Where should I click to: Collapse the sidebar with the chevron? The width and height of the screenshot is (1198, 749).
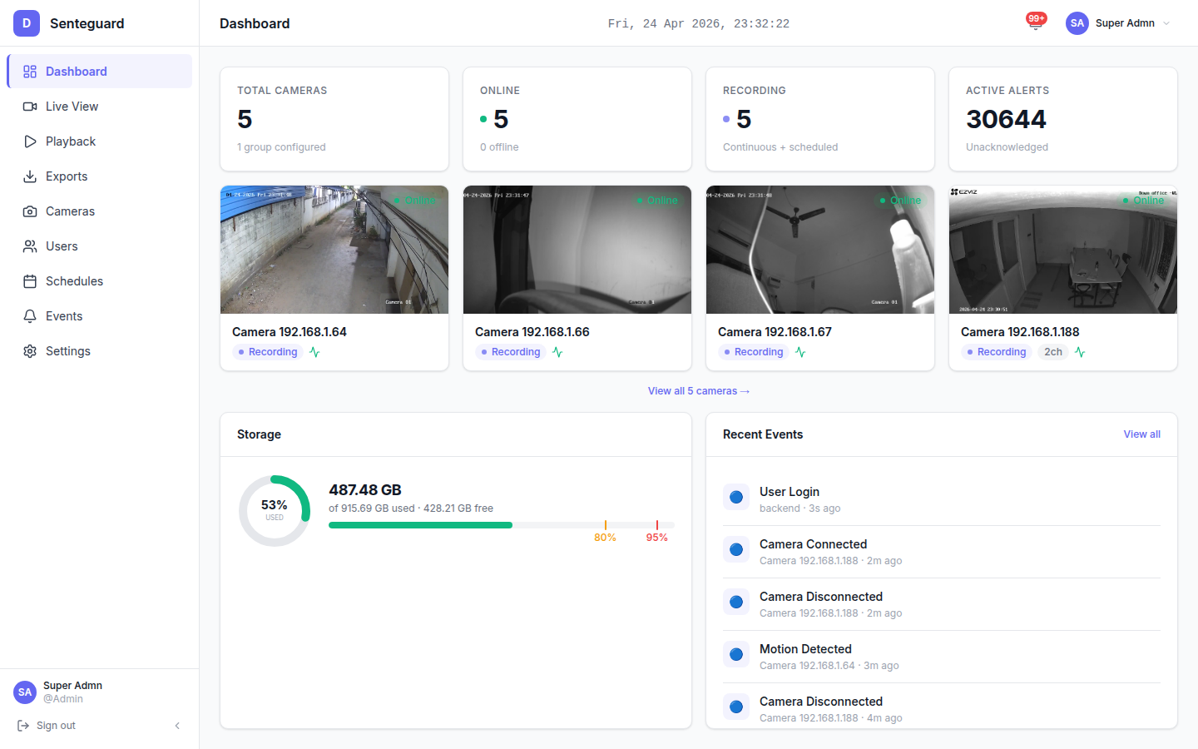pyautogui.click(x=177, y=726)
